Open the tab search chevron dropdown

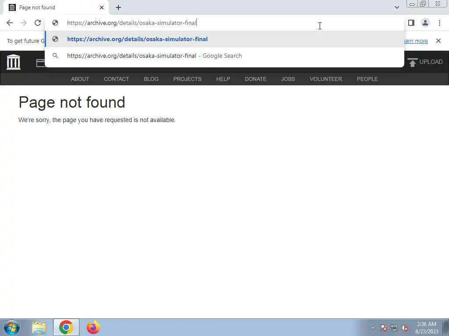click(396, 7)
